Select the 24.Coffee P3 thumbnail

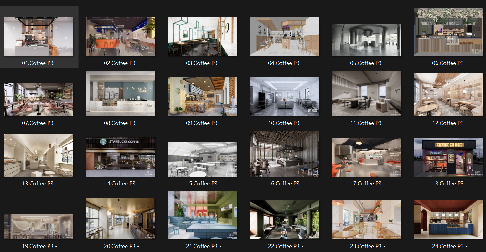tap(449, 220)
